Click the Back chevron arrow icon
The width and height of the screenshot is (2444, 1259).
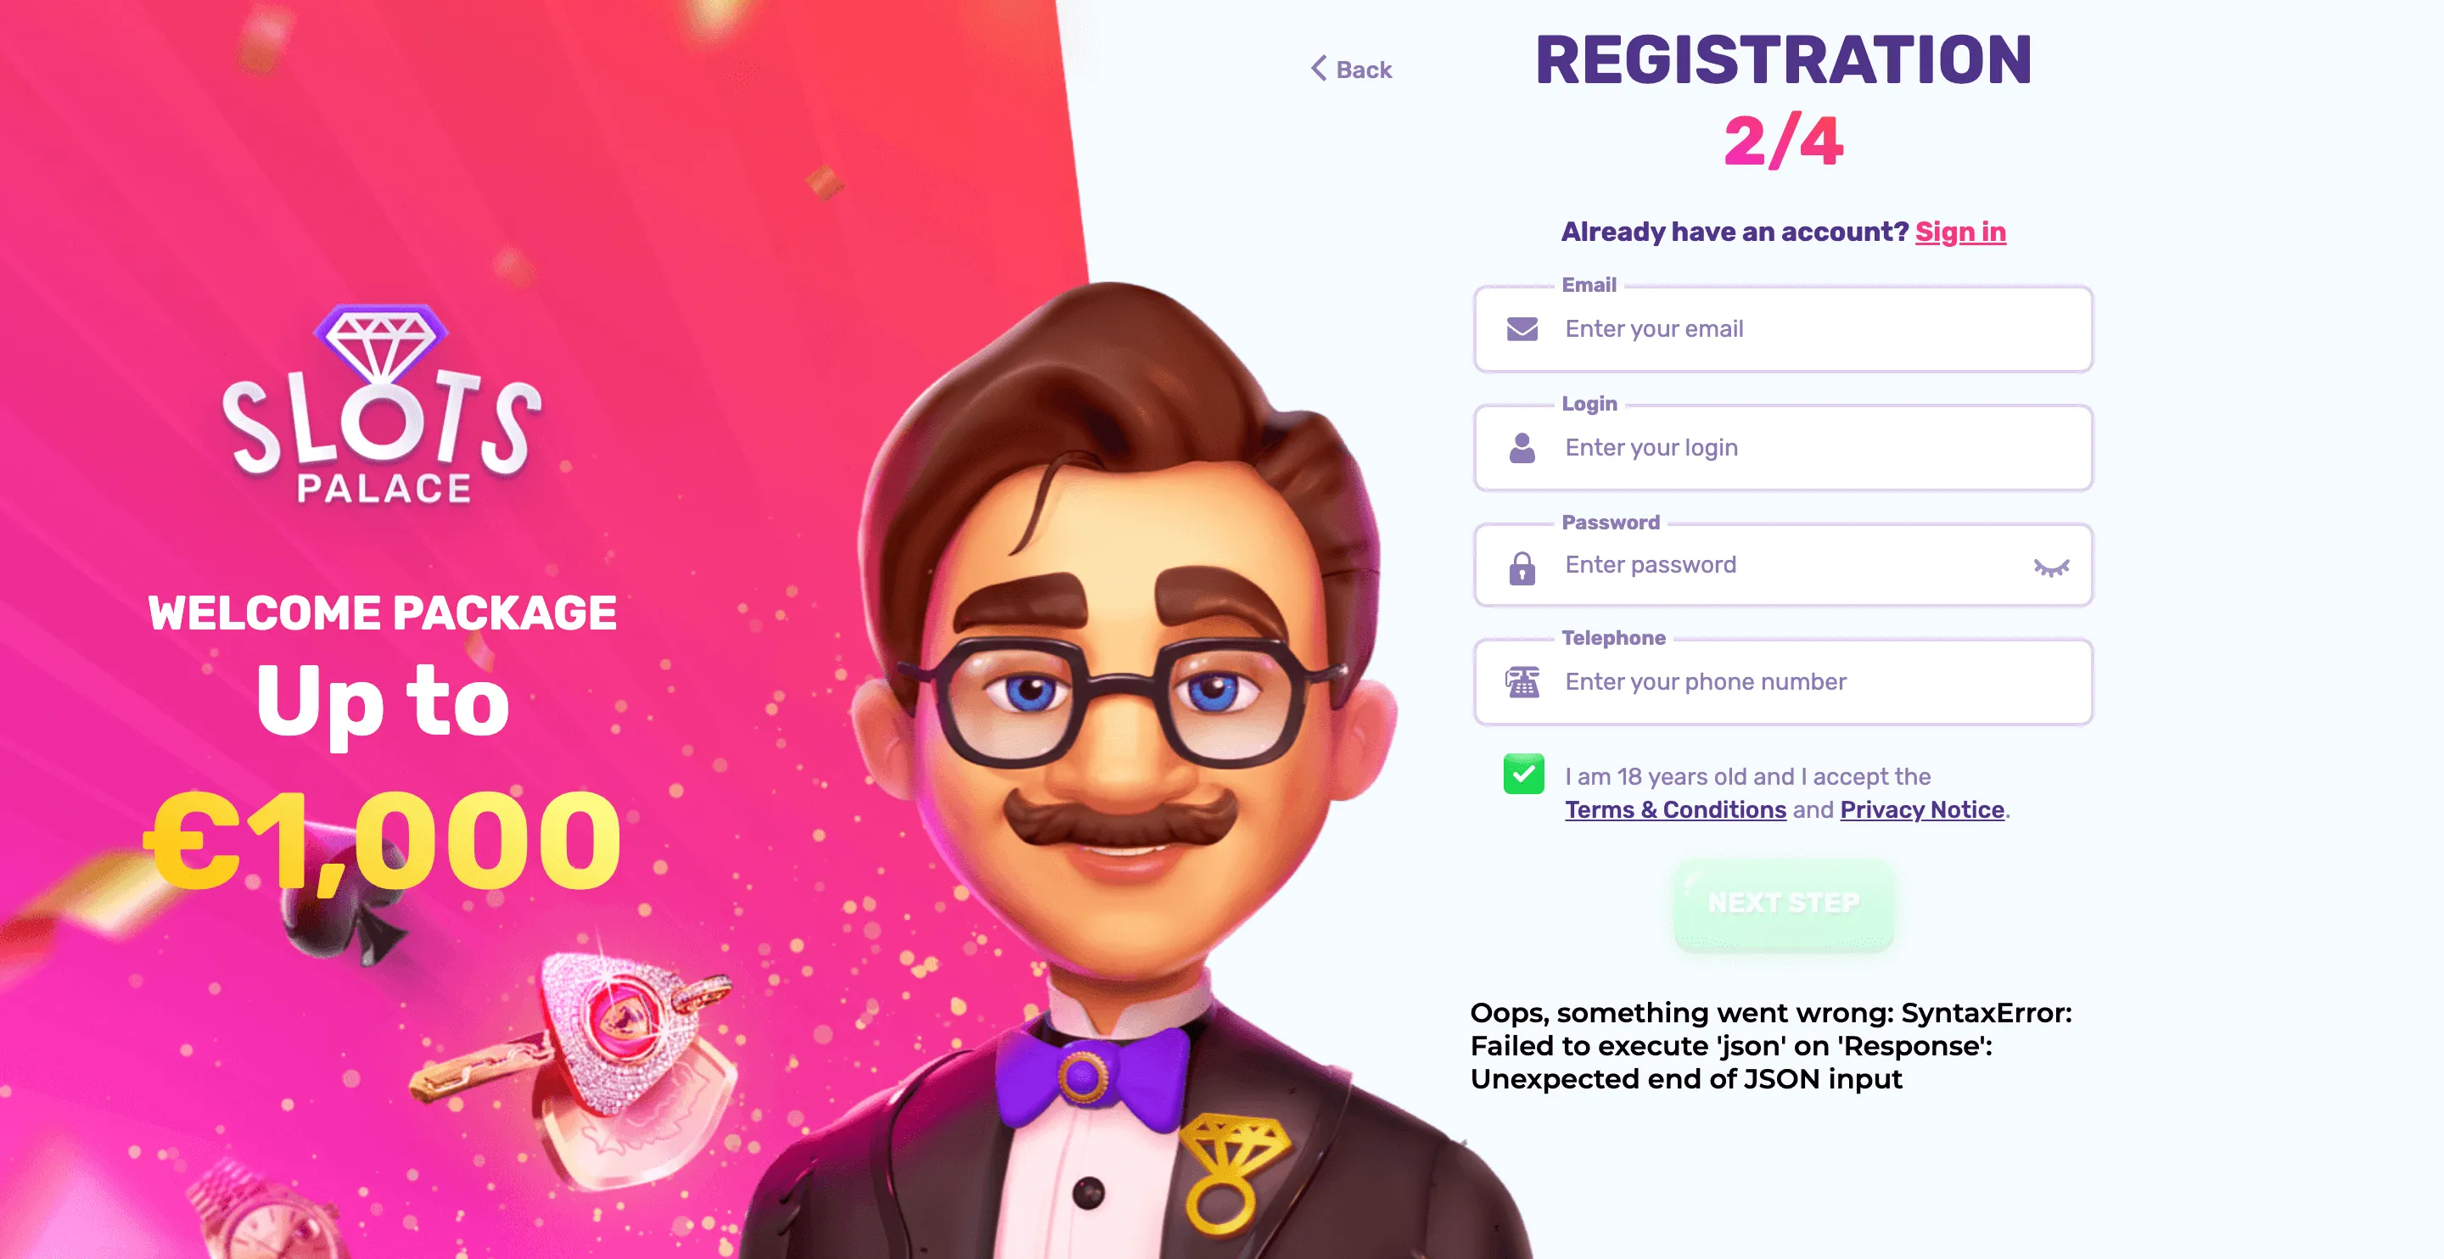coord(1319,69)
